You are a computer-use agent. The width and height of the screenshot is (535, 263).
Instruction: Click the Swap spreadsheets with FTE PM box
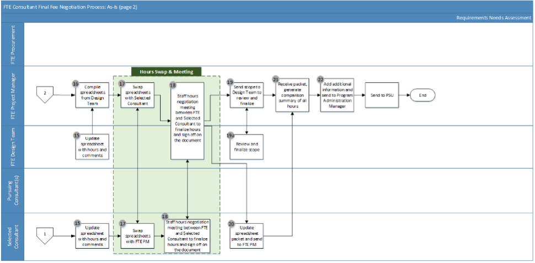pyautogui.click(x=137, y=234)
